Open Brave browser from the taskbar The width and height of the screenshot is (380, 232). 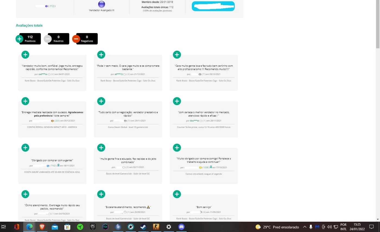[42, 227]
